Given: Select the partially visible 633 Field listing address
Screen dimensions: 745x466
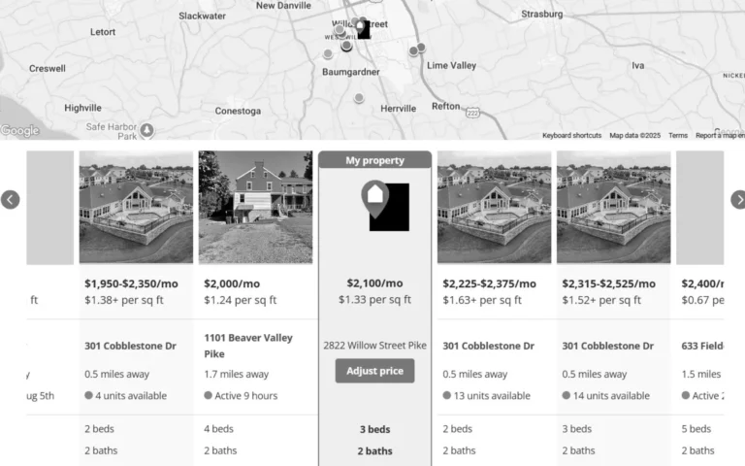Looking at the screenshot, I should coord(702,346).
